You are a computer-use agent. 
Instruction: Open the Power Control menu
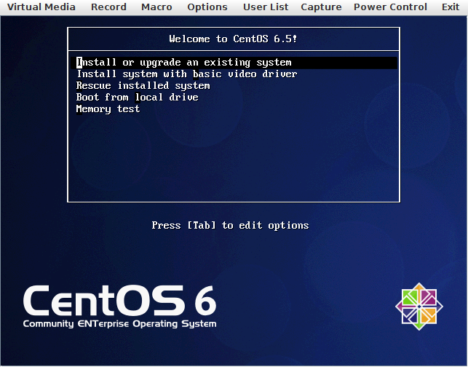(390, 7)
